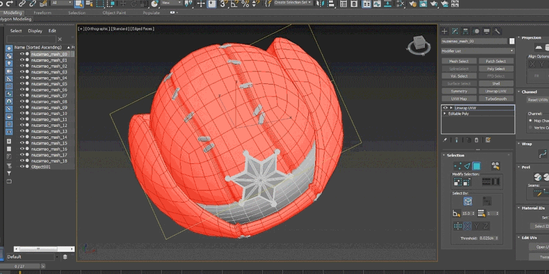Screen dimensions: 549x274
Task: Select Edge sub-object mode in Selection
Action: tap(467, 166)
